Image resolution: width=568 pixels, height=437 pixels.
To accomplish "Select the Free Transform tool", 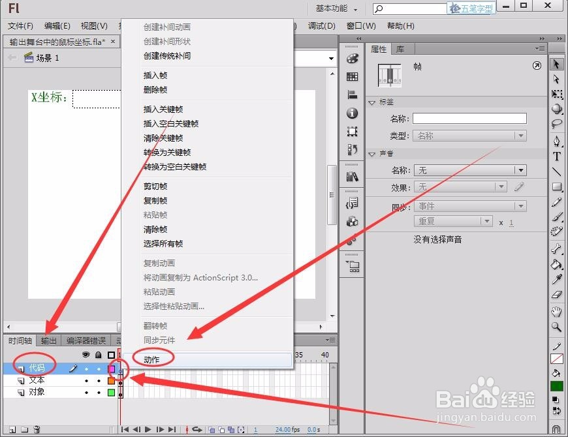I will point(556,94).
